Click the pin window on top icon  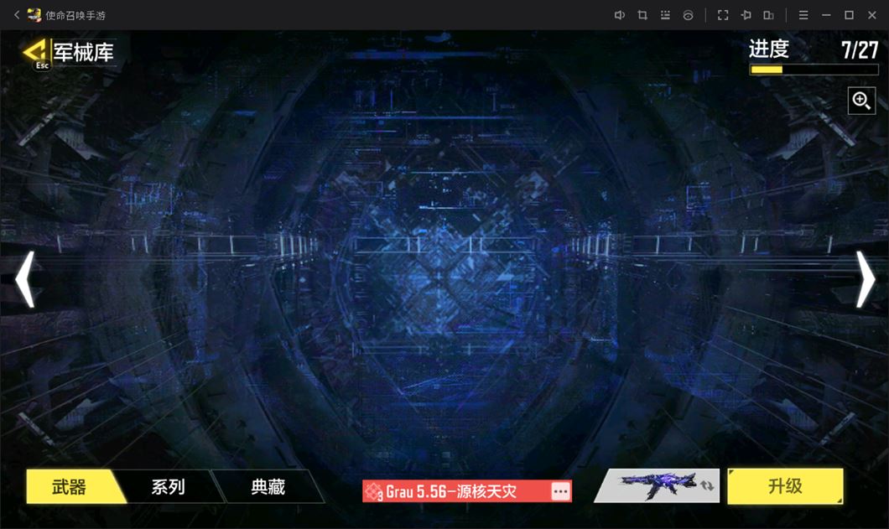pyautogui.click(x=746, y=15)
